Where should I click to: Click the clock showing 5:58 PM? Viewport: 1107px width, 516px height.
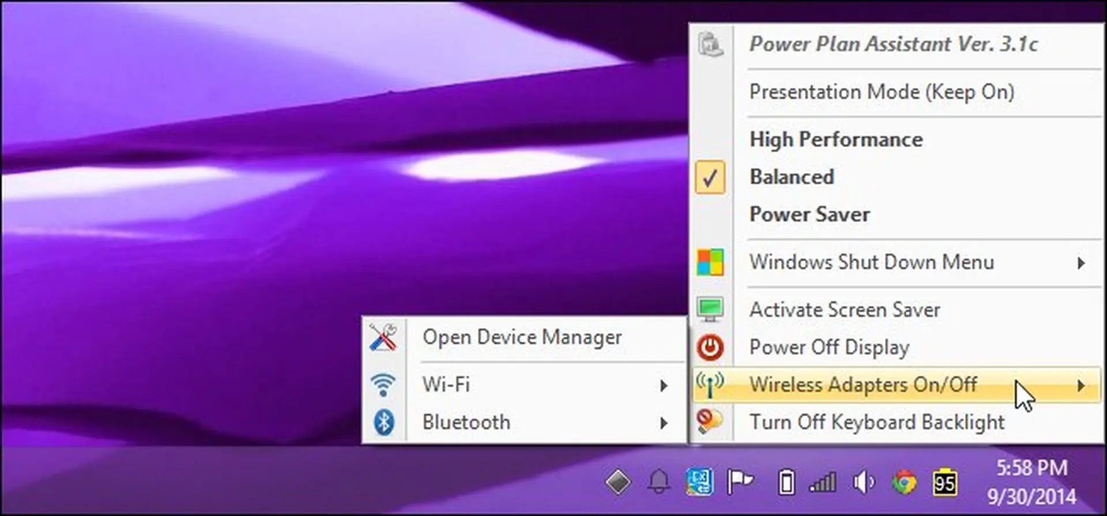click(x=1031, y=468)
